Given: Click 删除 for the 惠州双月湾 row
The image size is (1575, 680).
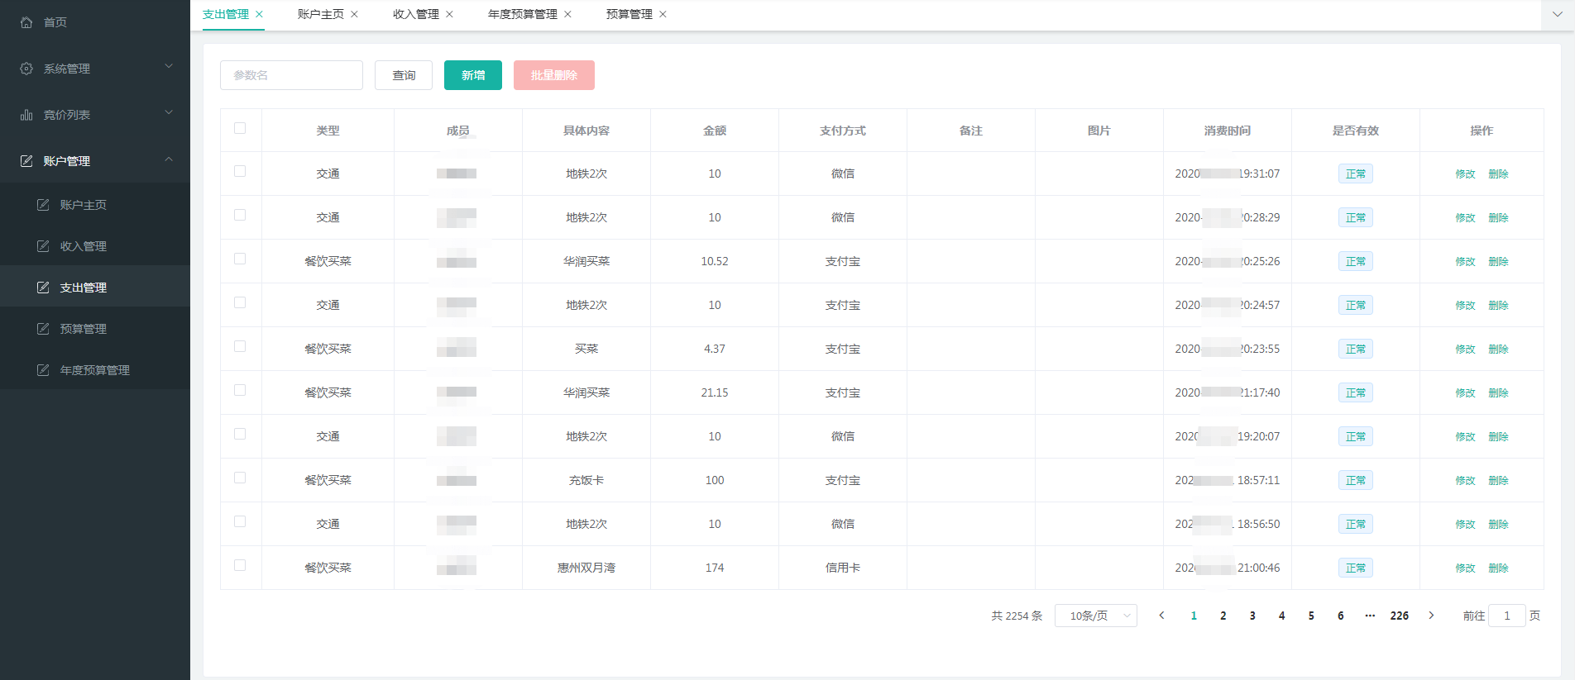Looking at the screenshot, I should pos(1498,568).
